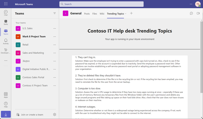Open Chat in the left rail
The height and width of the screenshot is (119, 203).
(x=6, y=13)
